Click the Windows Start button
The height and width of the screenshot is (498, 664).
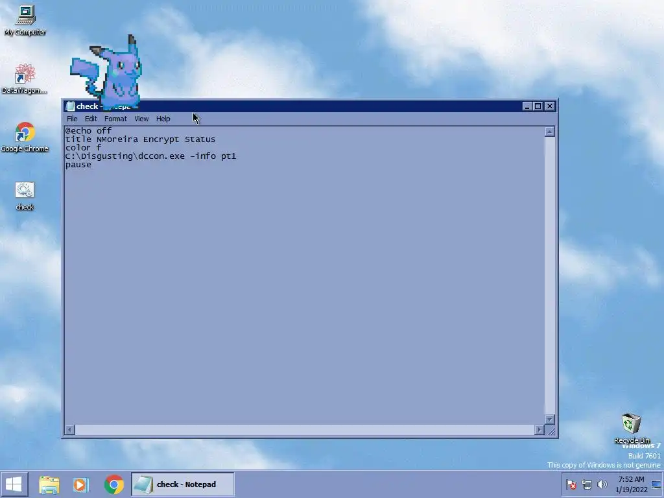14,484
